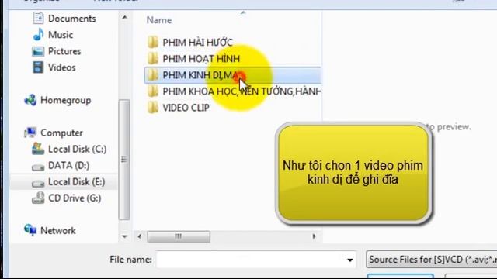Screen dimensions: 497x279
Task: Select the VIDEO CLIP folder
Action: point(186,108)
